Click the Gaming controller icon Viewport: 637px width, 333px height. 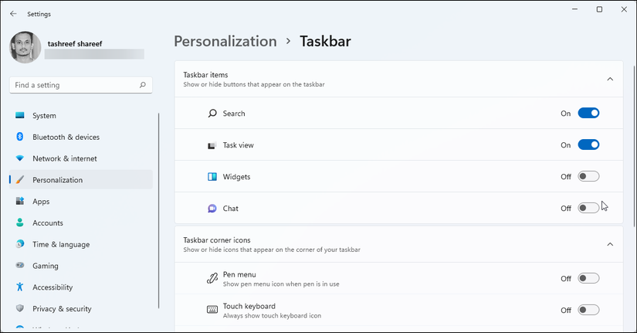pos(20,266)
